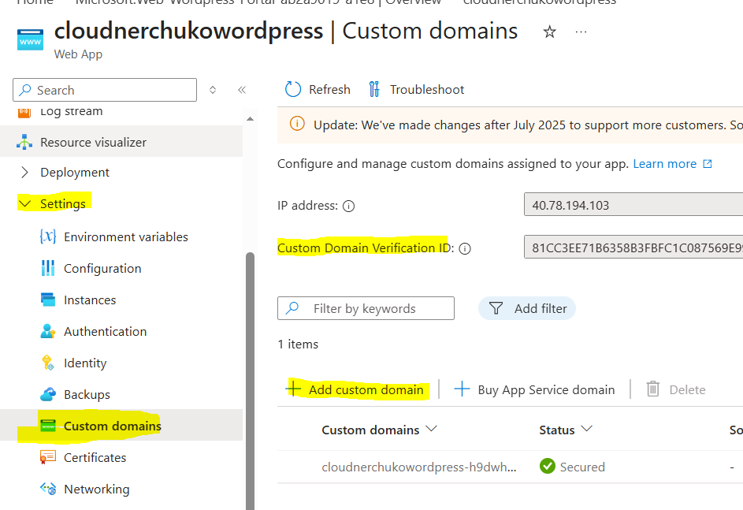Click the Refresh button label
743x510 pixels.
(x=329, y=90)
